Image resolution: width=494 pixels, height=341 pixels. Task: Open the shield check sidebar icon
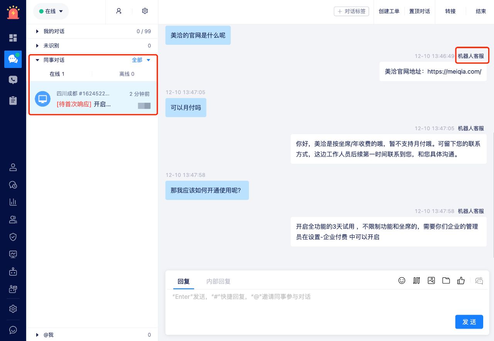(x=13, y=237)
